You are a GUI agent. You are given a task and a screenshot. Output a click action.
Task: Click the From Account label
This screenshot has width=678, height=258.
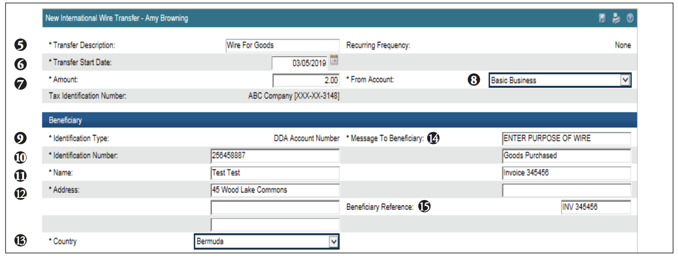point(370,80)
